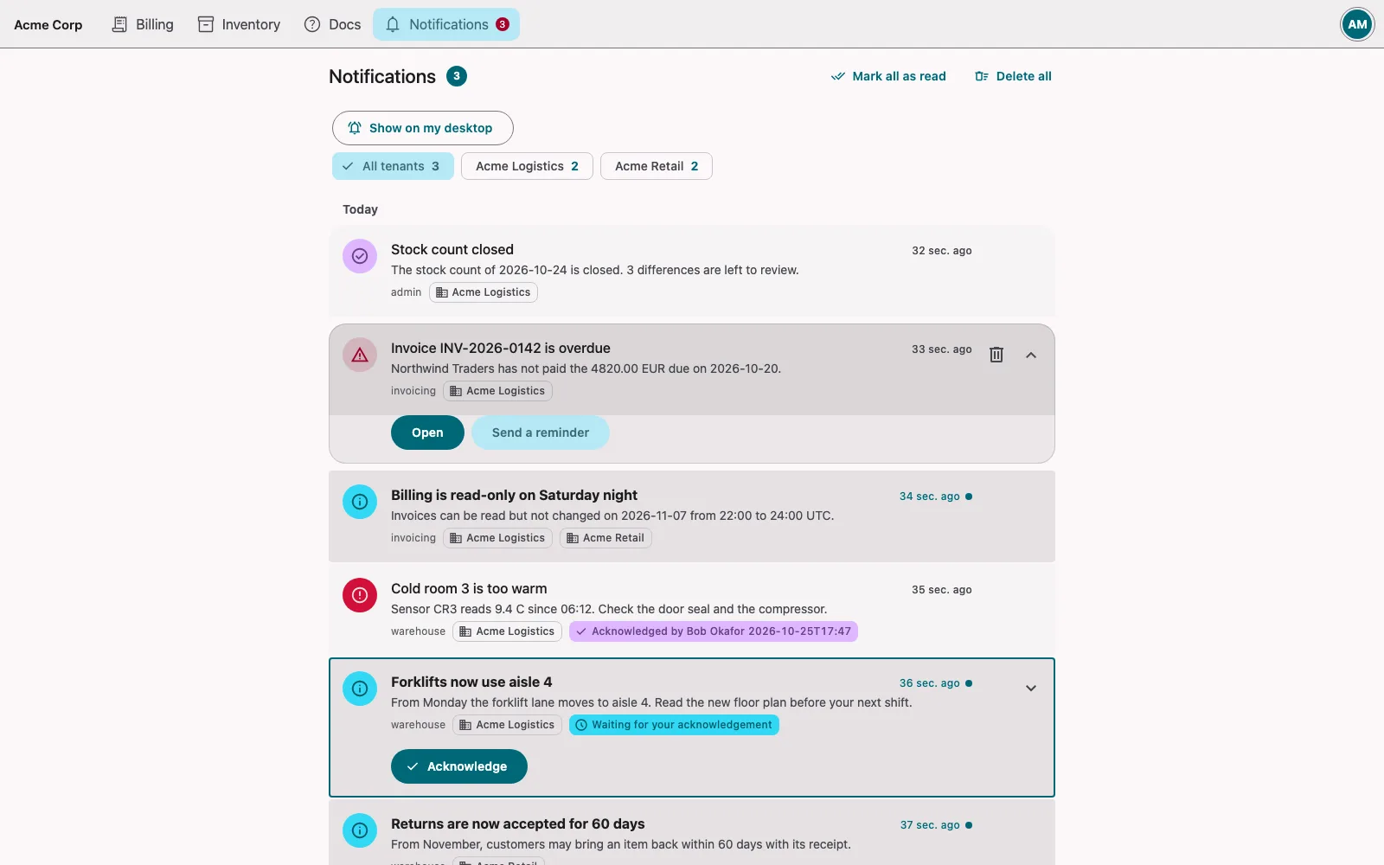Click Acme Logistics tag on overdue invoice
This screenshot has height=865, width=1384.
498,391
